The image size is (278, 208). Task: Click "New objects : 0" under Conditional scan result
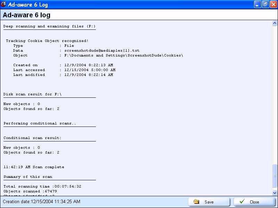click(22, 148)
